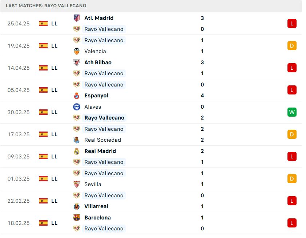The height and width of the screenshot is (238, 306).
Task: Click the Valencia club crest icon
Action: pyautogui.click(x=76, y=51)
